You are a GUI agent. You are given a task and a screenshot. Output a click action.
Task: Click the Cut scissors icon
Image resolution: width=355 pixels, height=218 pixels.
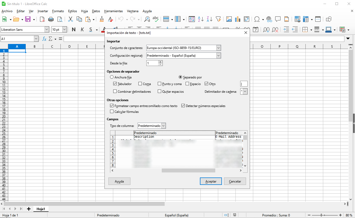(71, 19)
